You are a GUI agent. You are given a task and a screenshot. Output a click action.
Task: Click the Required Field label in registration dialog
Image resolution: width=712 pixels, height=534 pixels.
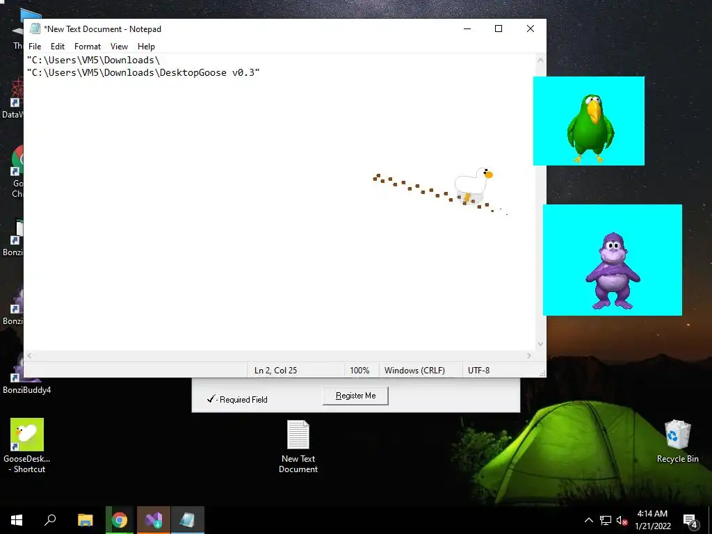[x=243, y=400]
